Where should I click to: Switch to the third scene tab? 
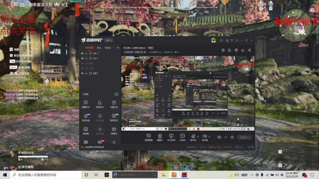[x=108, y=48]
